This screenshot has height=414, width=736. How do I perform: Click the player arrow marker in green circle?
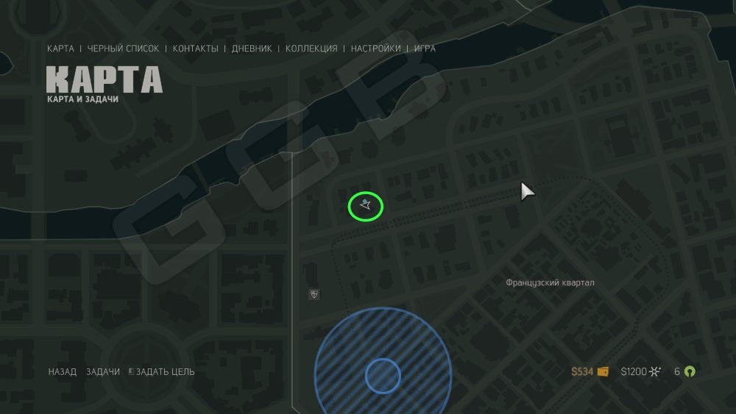click(x=365, y=204)
